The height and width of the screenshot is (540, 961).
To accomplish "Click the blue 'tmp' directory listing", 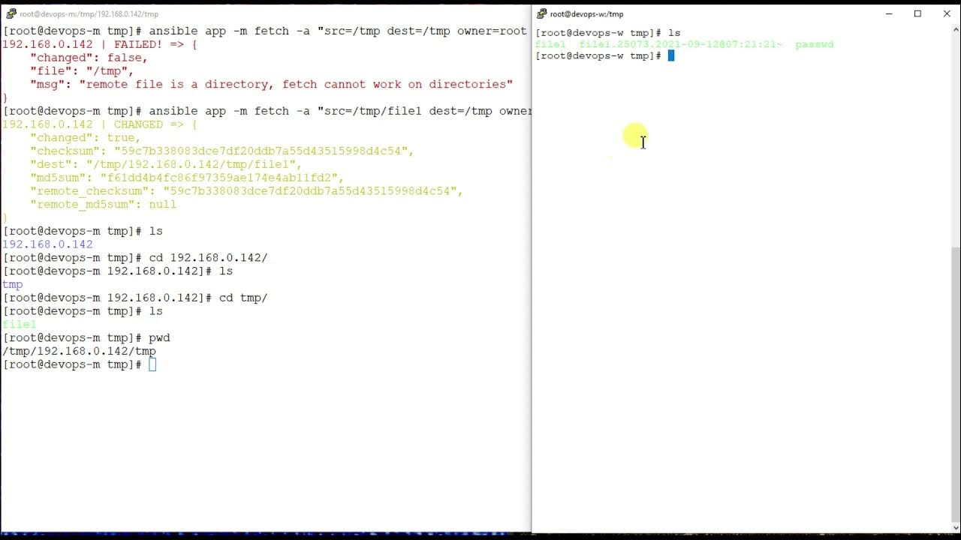I will [13, 284].
